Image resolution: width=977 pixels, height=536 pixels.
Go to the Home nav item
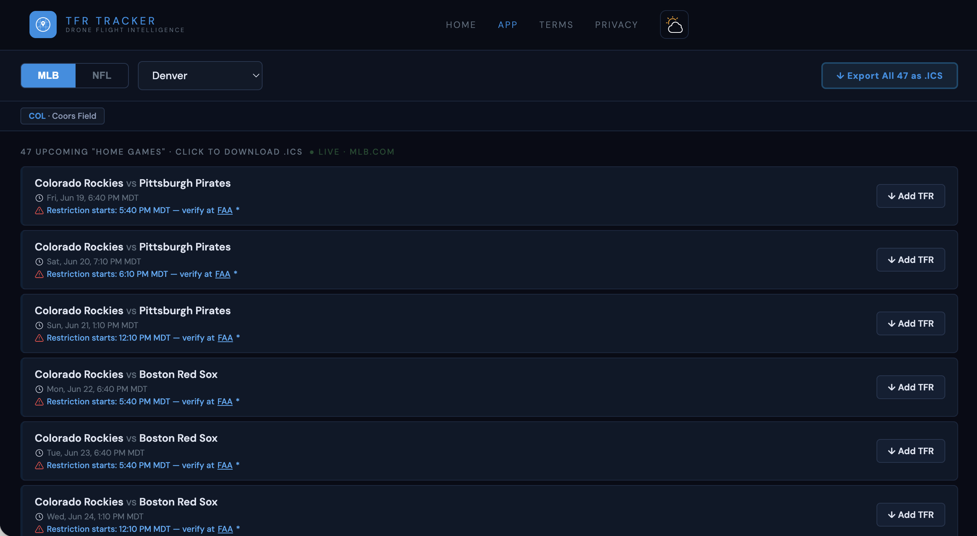coord(461,25)
